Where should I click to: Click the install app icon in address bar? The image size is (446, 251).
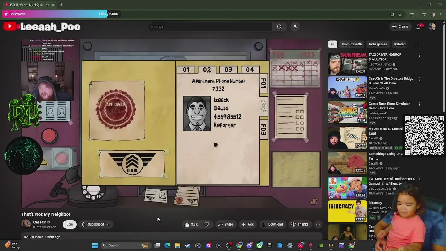(392, 15)
